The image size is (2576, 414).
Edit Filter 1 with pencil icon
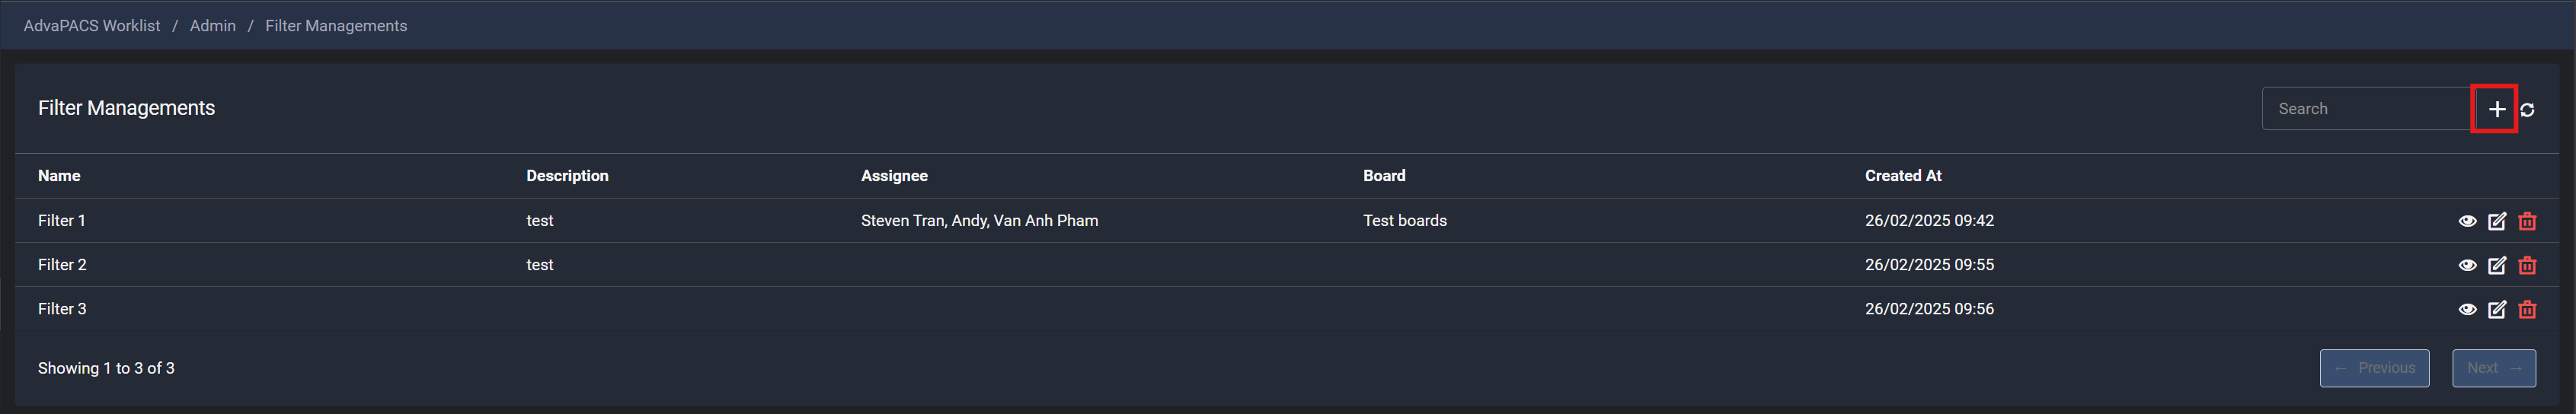[x=2497, y=221]
